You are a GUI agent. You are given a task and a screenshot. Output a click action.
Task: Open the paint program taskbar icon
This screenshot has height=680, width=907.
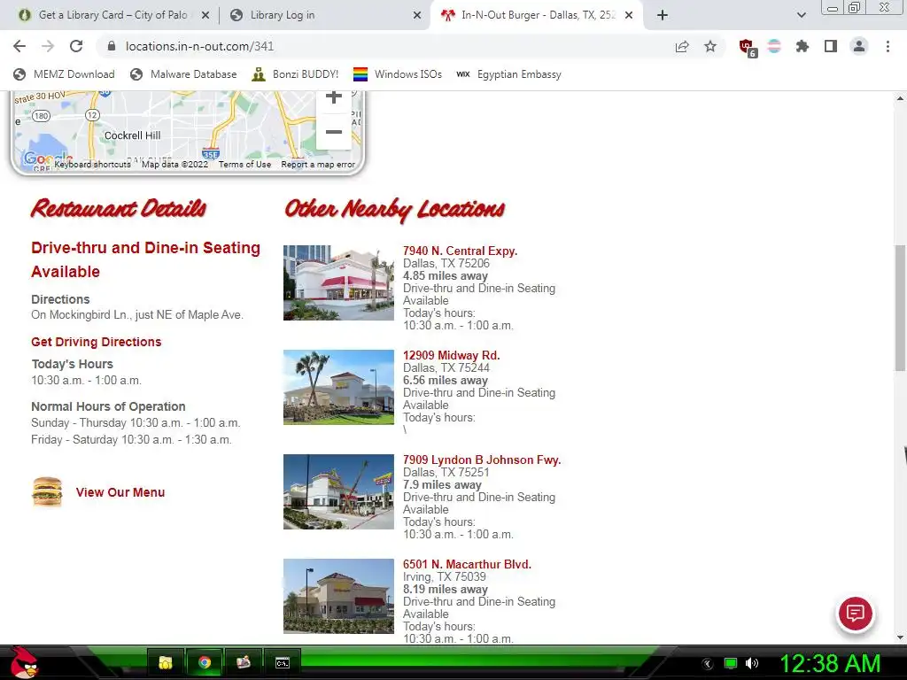coord(243,662)
